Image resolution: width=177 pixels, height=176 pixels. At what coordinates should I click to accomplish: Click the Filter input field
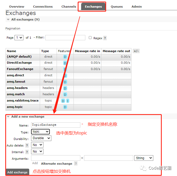pos(65,38)
